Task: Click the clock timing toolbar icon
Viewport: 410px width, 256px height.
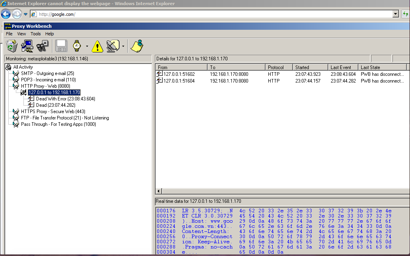Action: tap(78, 46)
